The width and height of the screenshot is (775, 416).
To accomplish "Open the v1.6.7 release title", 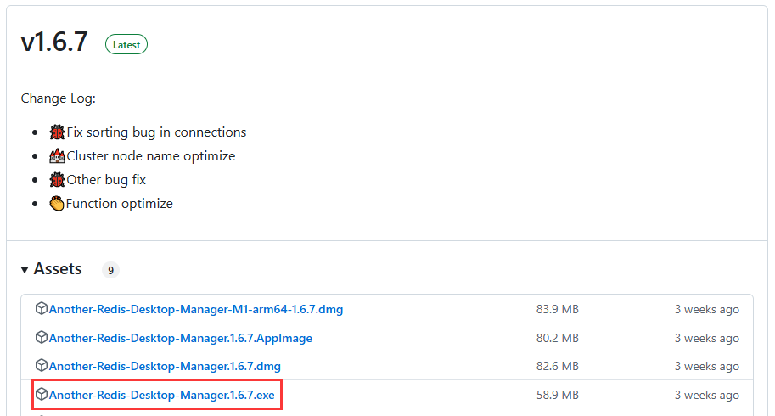I will pos(54,42).
